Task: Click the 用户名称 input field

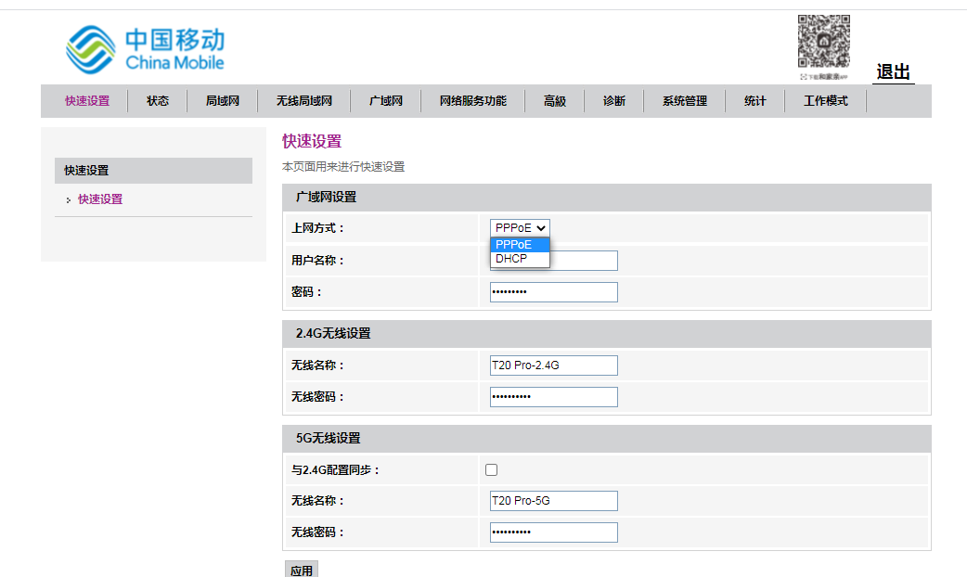Action: 554,260
